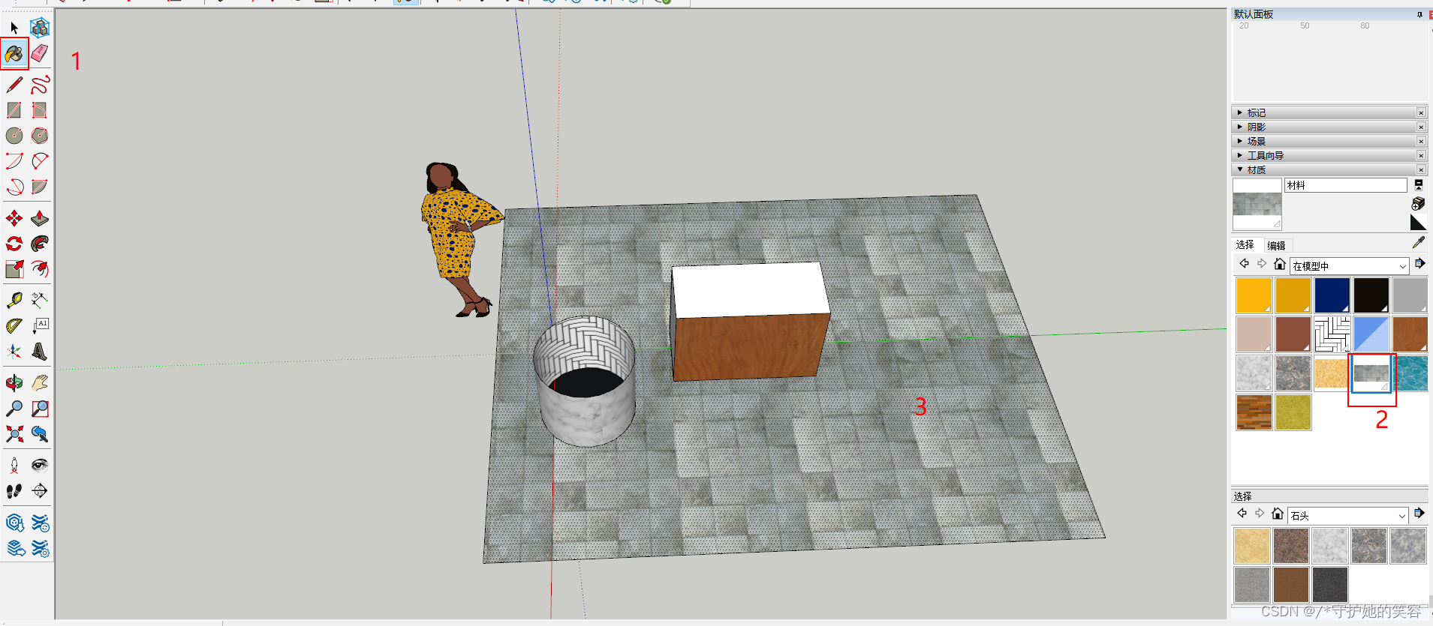Viewport: 1433px width, 626px height.
Task: Pick the material eyedropper sample tool
Action: pos(1418,242)
